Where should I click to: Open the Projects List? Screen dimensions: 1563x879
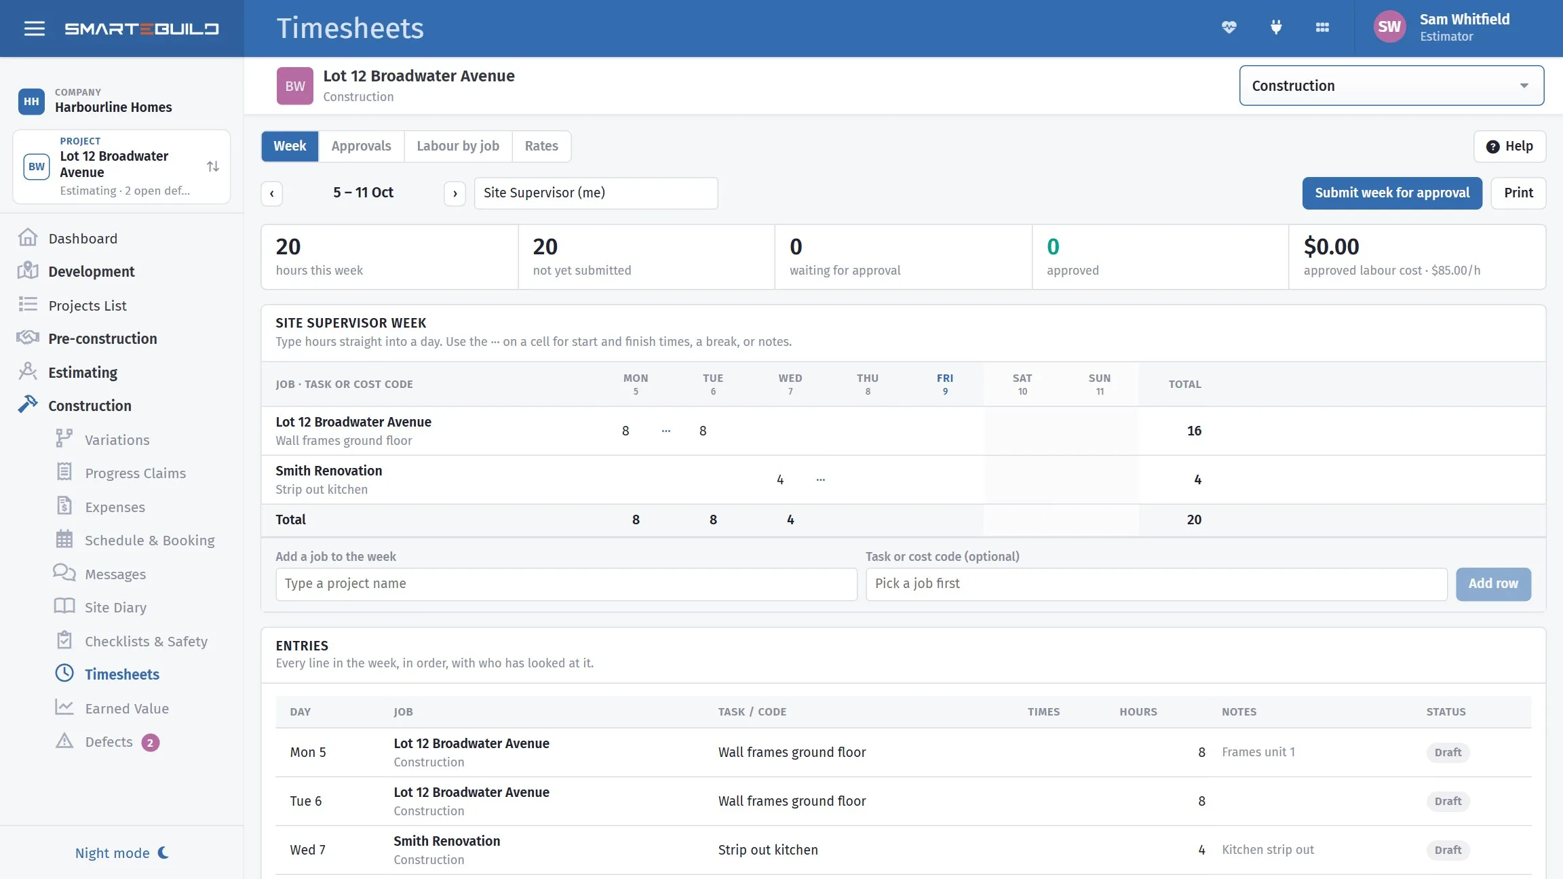click(88, 305)
